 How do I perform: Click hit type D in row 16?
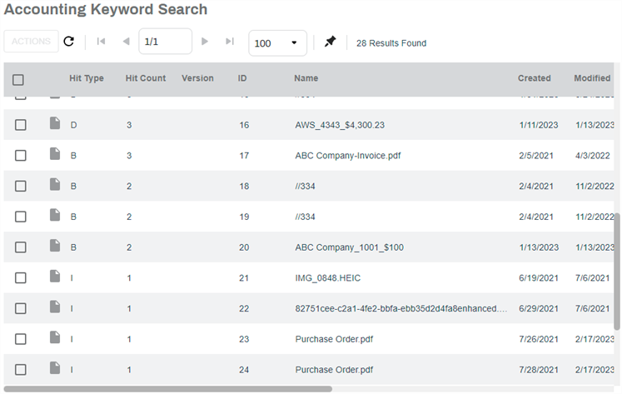[x=74, y=125]
